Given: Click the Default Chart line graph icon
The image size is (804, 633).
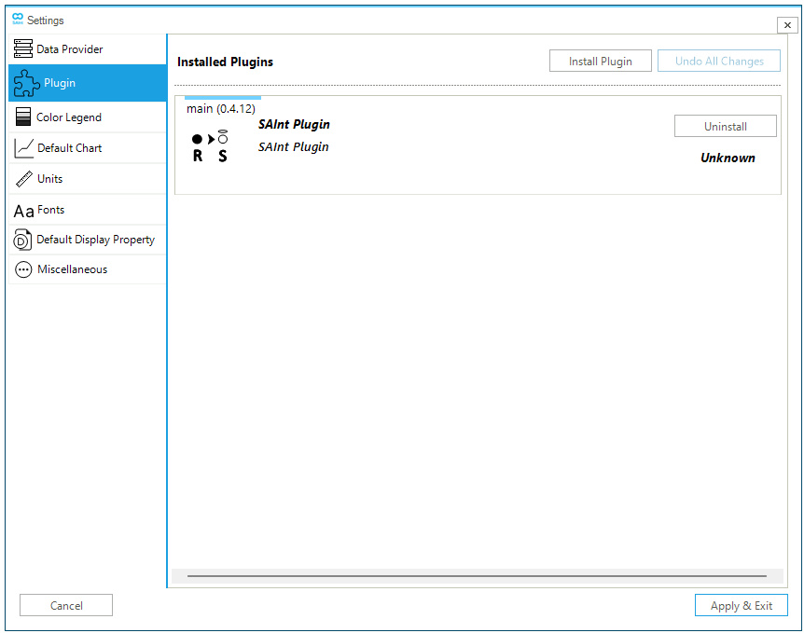Looking at the screenshot, I should tap(23, 148).
